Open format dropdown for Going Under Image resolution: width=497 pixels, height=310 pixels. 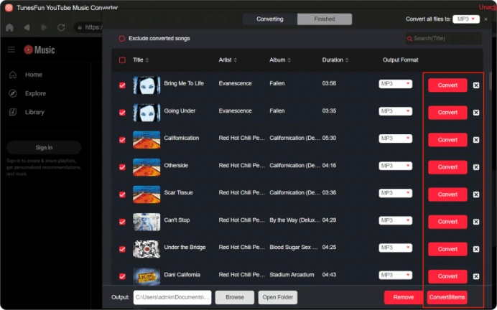(395, 111)
